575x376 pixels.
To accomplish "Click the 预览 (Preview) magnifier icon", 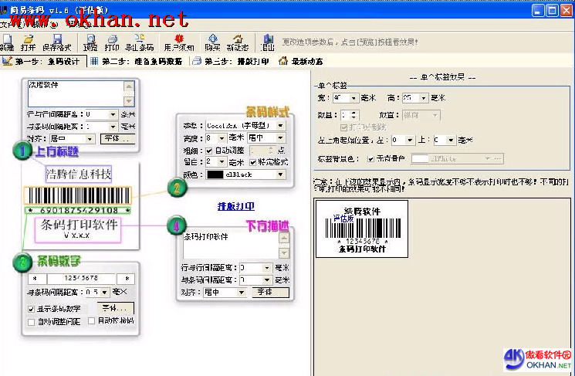I will click(x=90, y=42).
